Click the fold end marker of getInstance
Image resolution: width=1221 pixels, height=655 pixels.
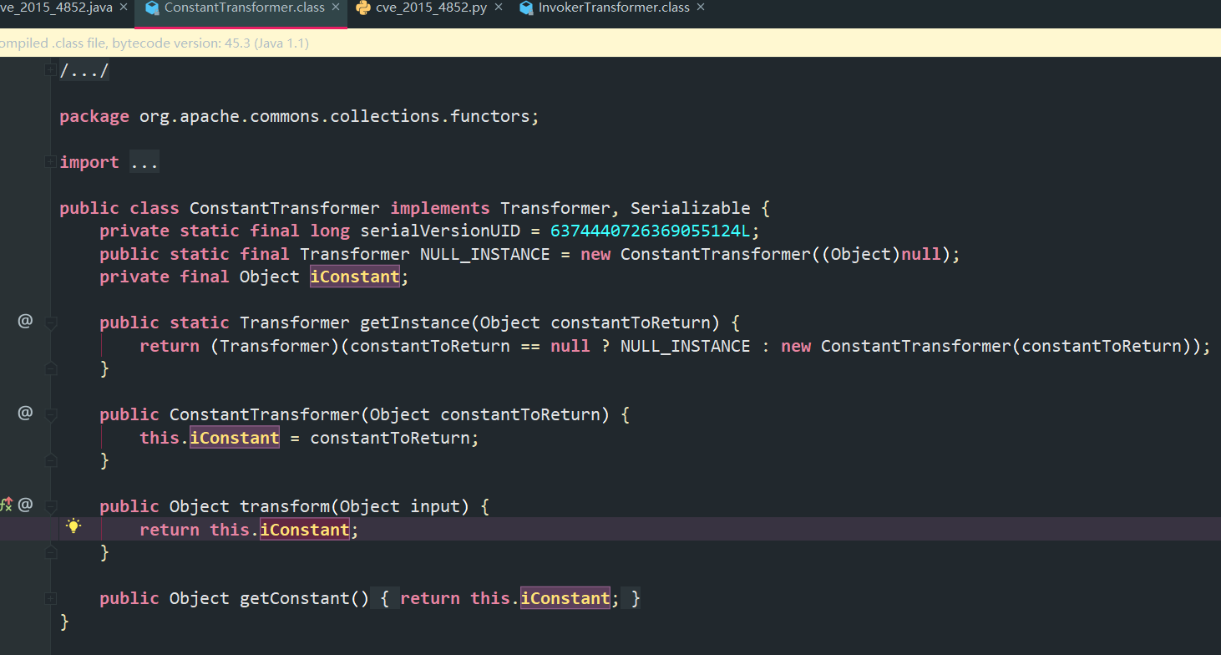click(x=50, y=368)
